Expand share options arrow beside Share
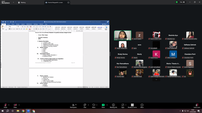Screen dimensions: 202x113 107,105
